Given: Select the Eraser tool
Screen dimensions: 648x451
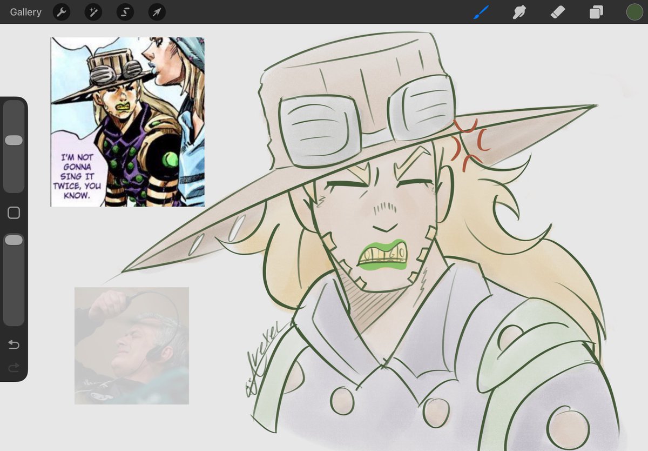Looking at the screenshot, I should (557, 12).
